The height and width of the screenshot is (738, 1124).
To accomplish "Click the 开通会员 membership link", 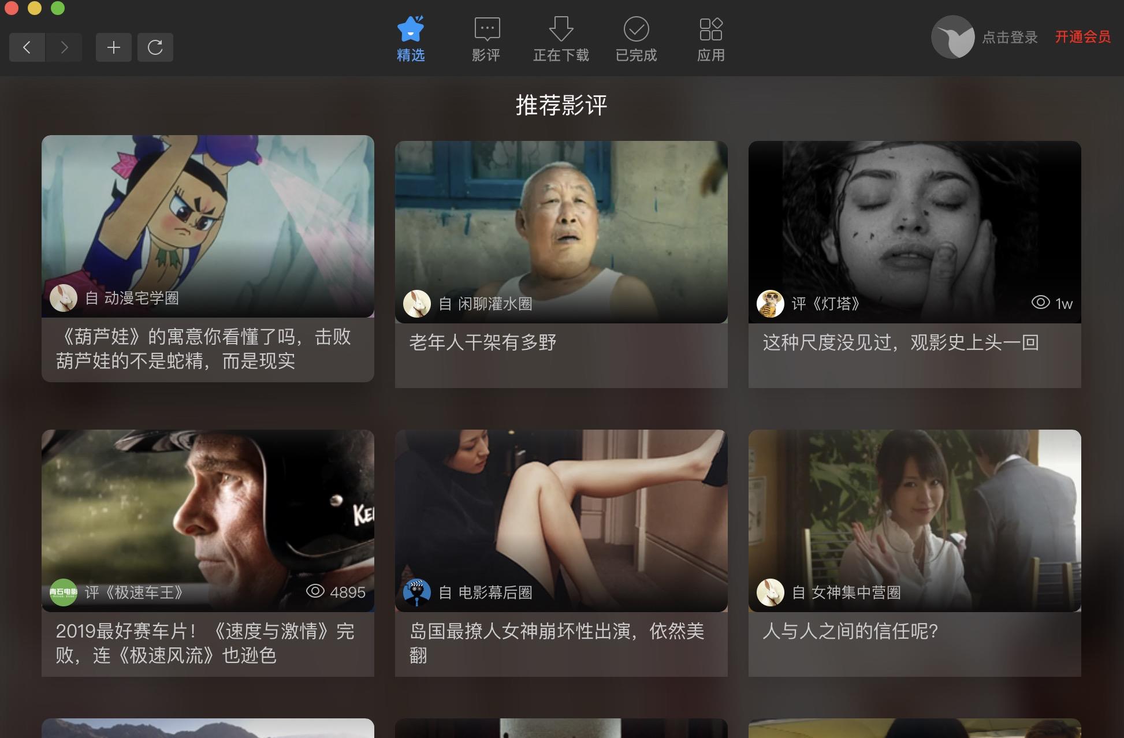I will (x=1082, y=37).
